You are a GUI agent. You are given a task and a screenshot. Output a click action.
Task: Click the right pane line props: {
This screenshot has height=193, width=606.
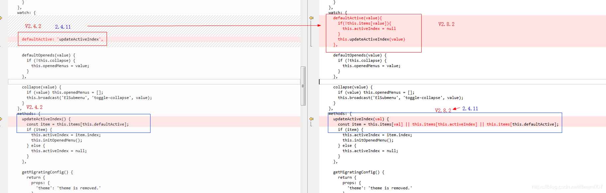352,183
